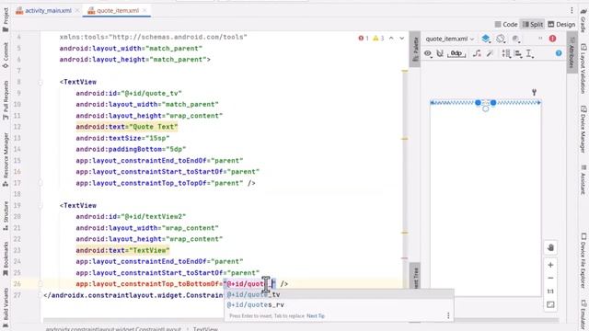Image resolution: width=589 pixels, height=331 pixels.
Task: Enable the pan hand tool in design
Action: coord(550,247)
